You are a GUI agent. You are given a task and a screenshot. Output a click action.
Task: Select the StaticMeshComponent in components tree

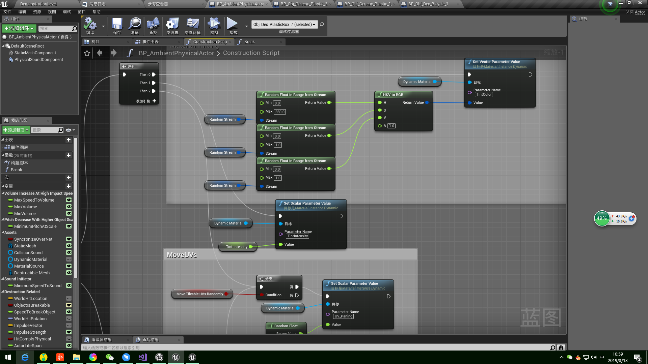(x=35, y=53)
